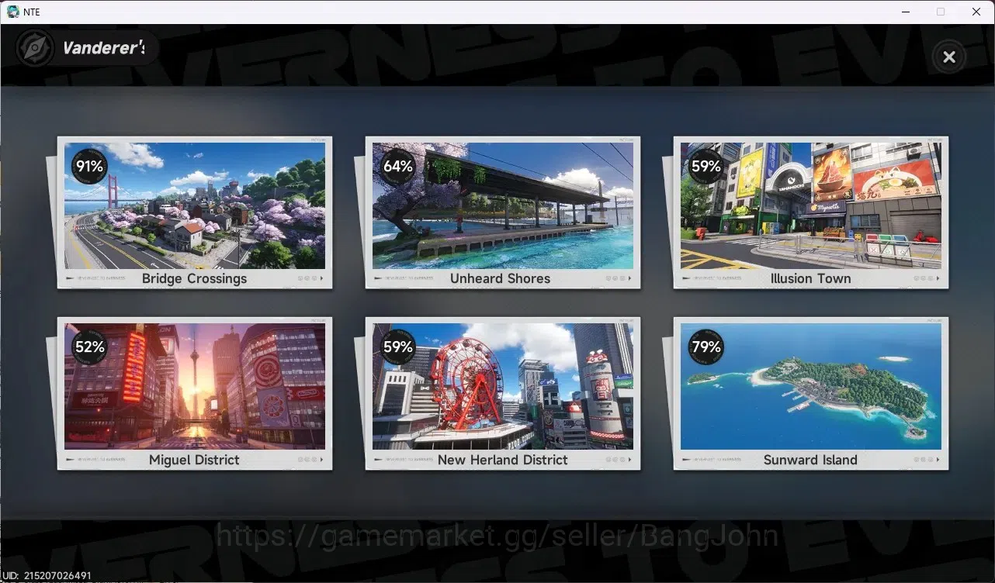Click the 91% badge on Bridge Crossings

[x=89, y=166]
